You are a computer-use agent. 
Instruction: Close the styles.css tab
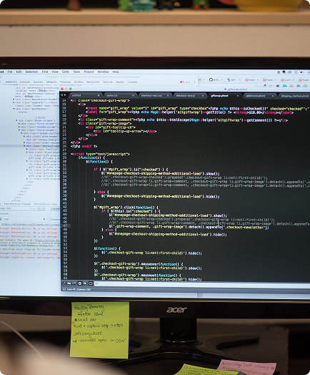pyautogui.click(x=133, y=95)
